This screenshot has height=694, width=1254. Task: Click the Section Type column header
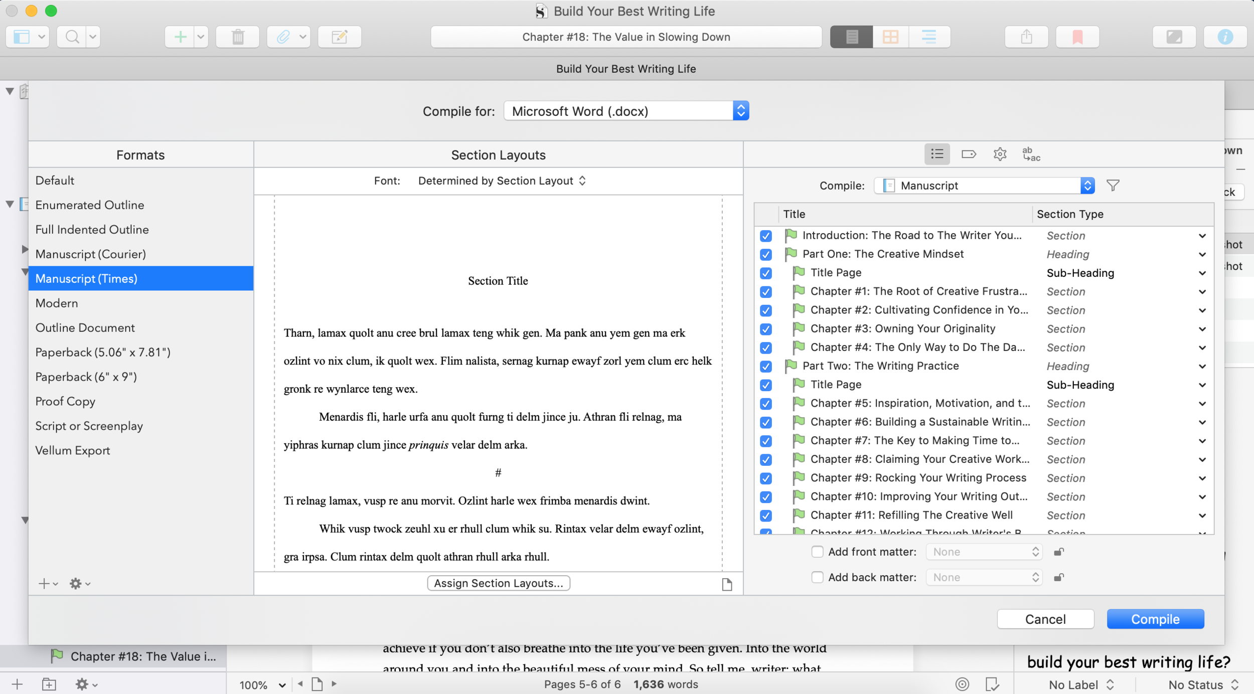click(1123, 214)
